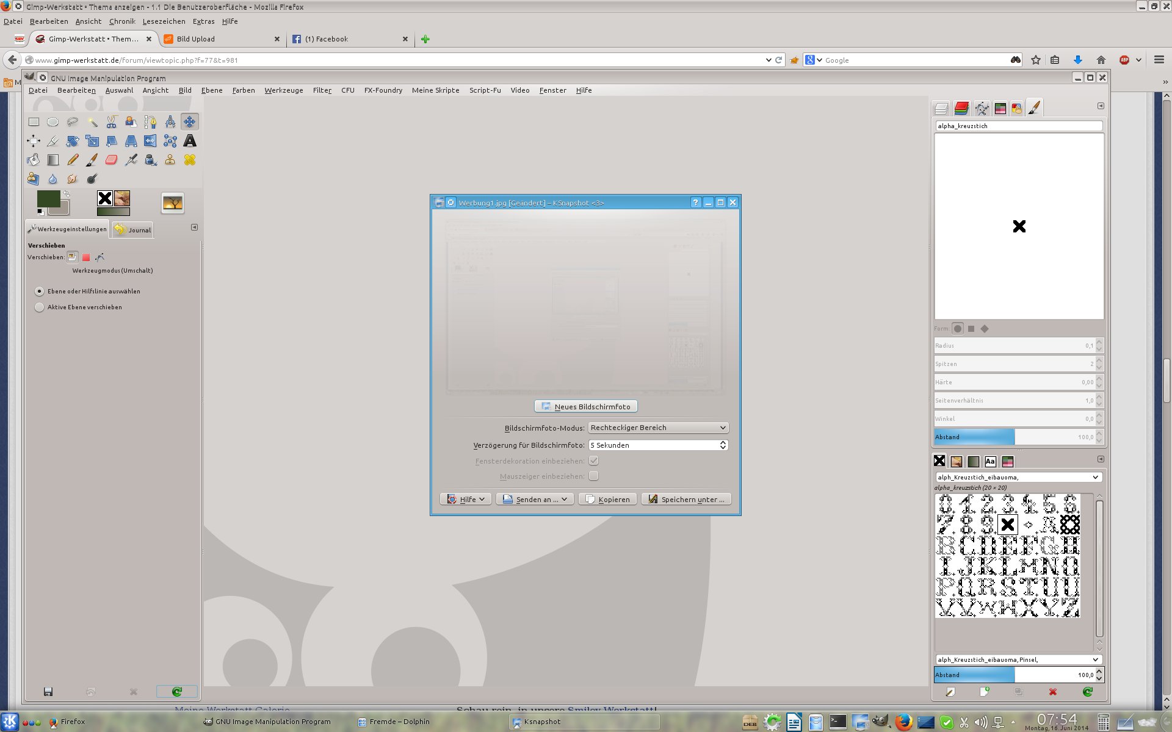Image resolution: width=1172 pixels, height=732 pixels.
Task: Select the Measure compass tool
Action: pyautogui.click(x=170, y=122)
